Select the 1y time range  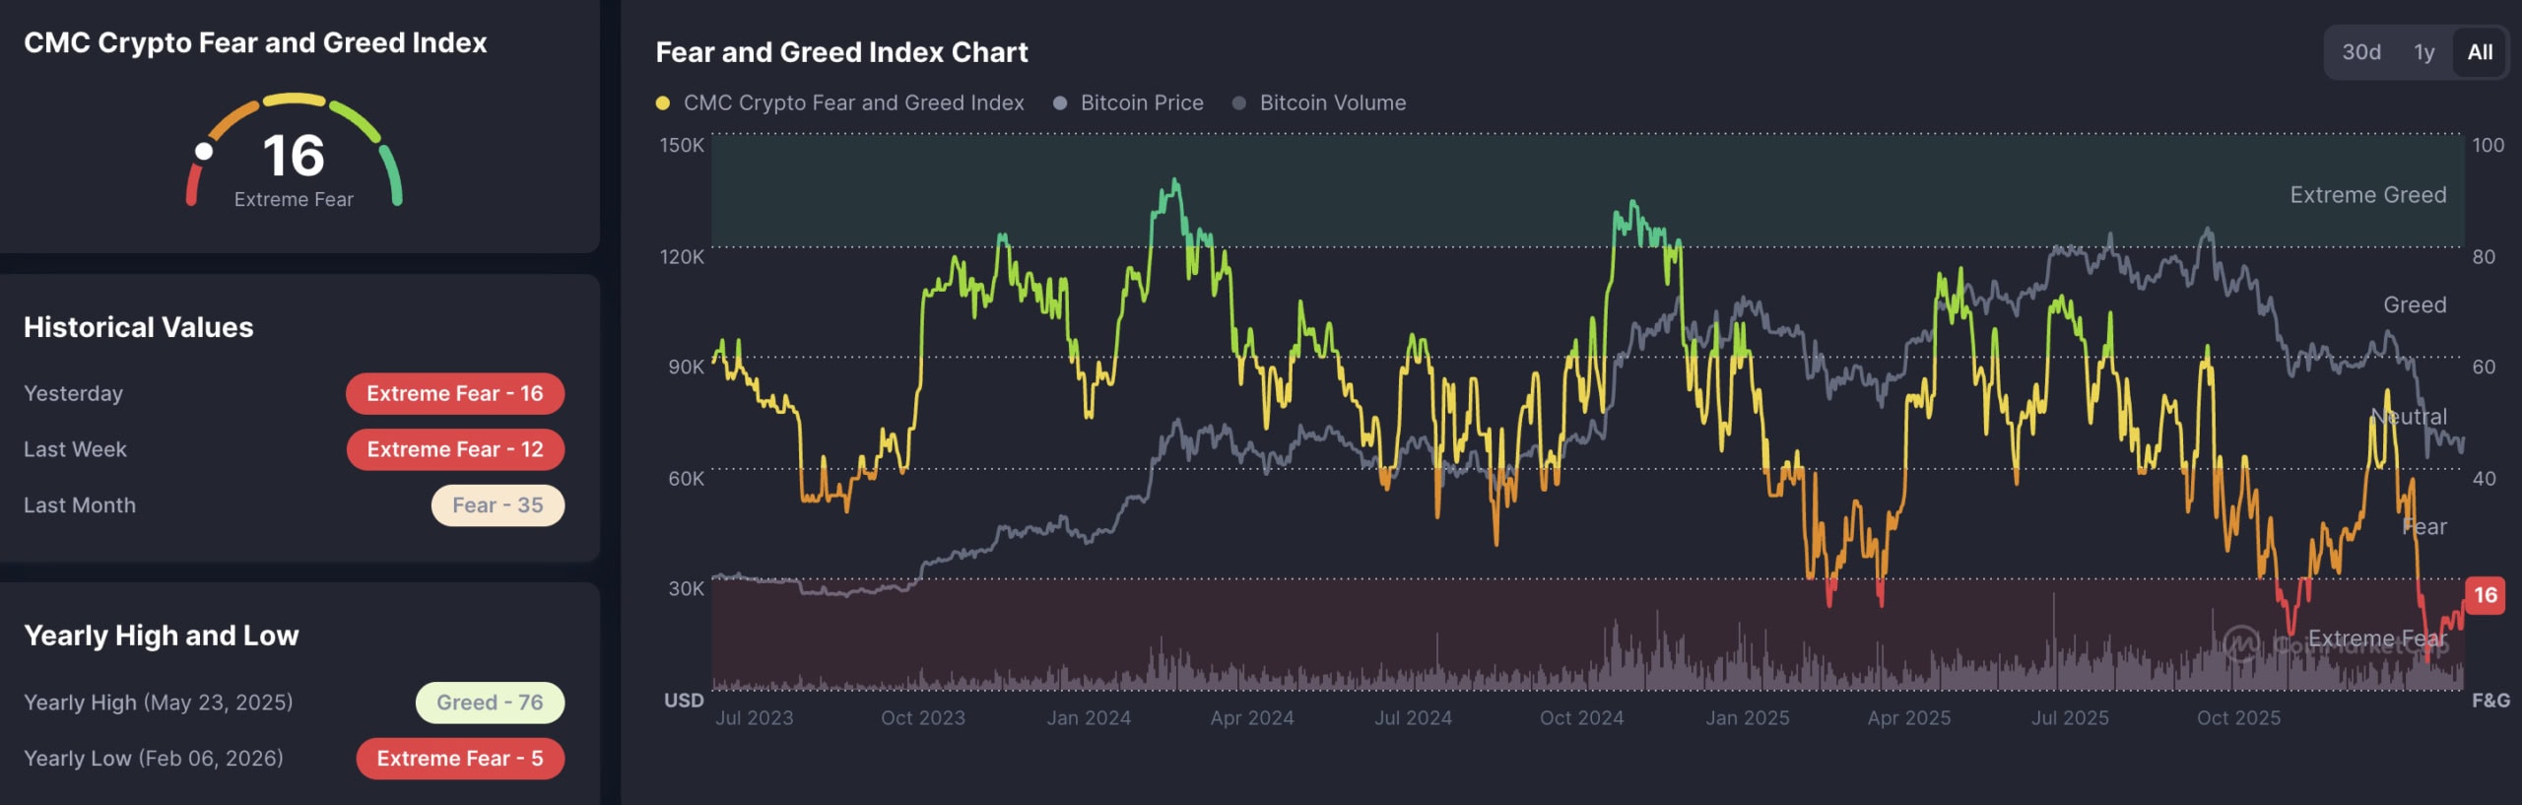tap(2423, 52)
